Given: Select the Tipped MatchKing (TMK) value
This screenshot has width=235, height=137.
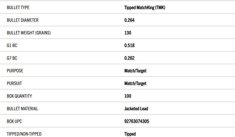Looking at the screenshot, I should pos(145,8).
